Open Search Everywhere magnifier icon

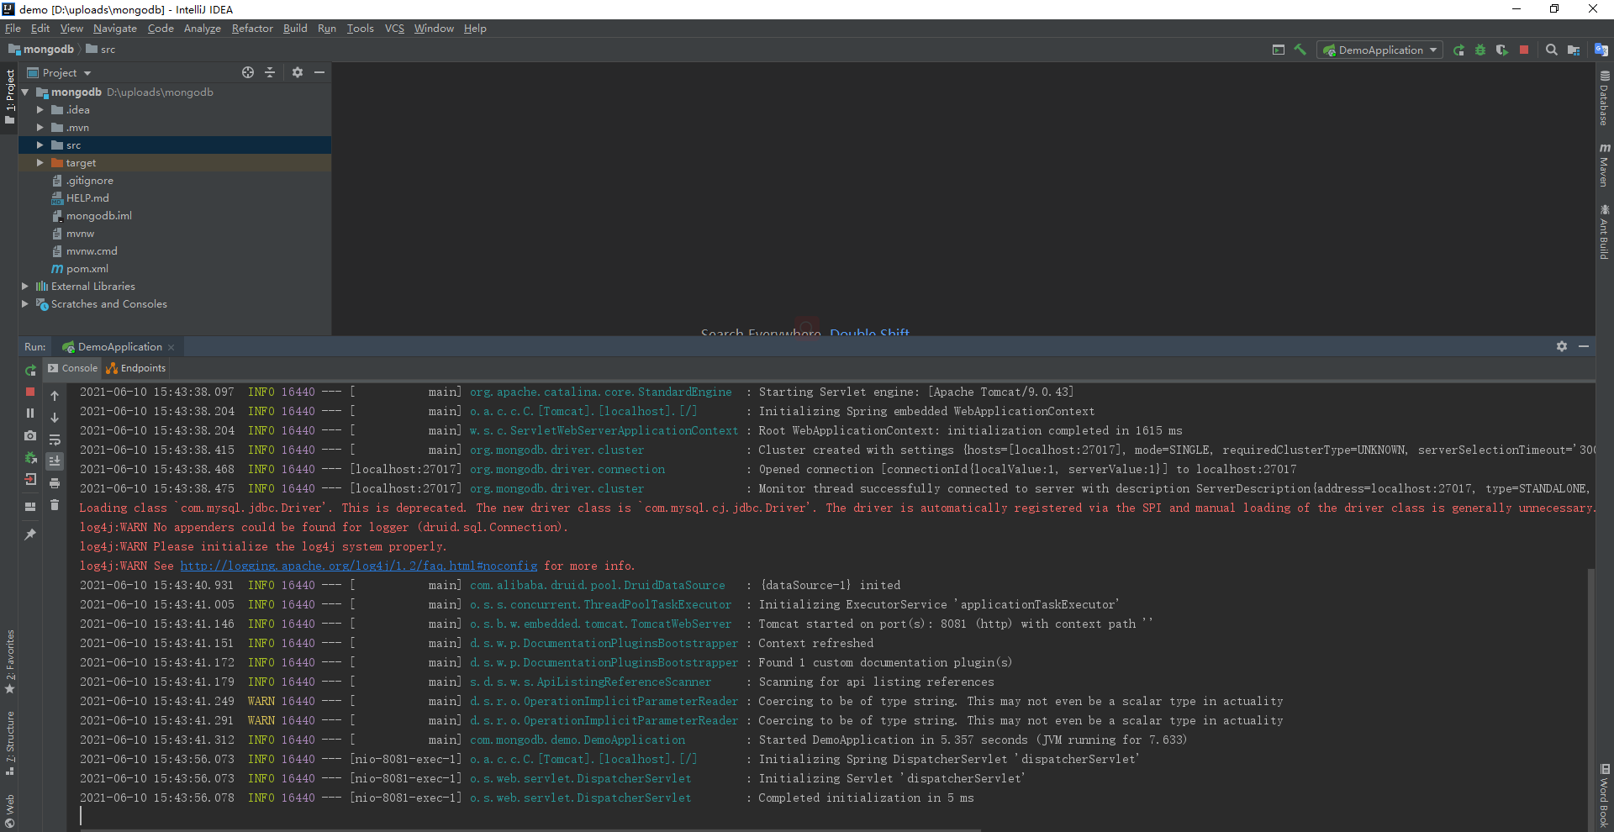1552,50
